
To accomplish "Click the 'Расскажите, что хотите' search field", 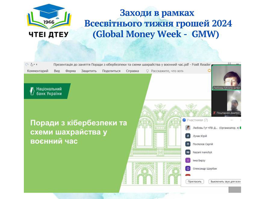I will point(167,71).
